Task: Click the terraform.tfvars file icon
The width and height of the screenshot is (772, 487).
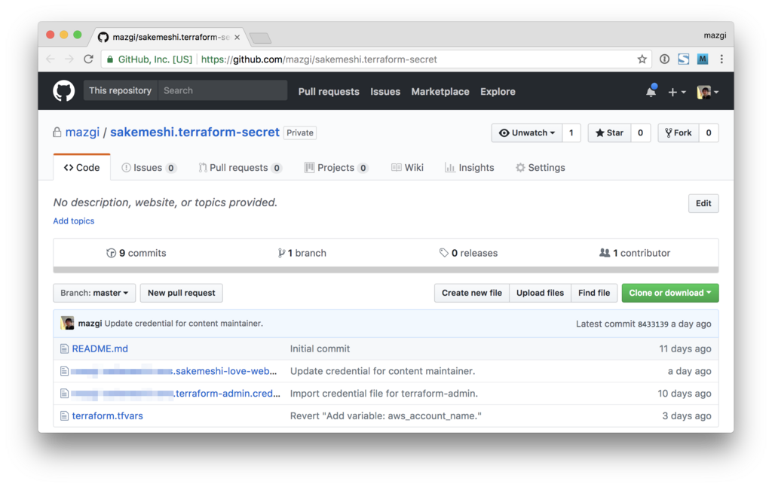Action: 64,415
